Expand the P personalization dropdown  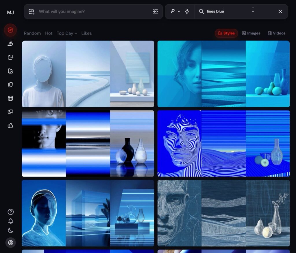(175, 11)
